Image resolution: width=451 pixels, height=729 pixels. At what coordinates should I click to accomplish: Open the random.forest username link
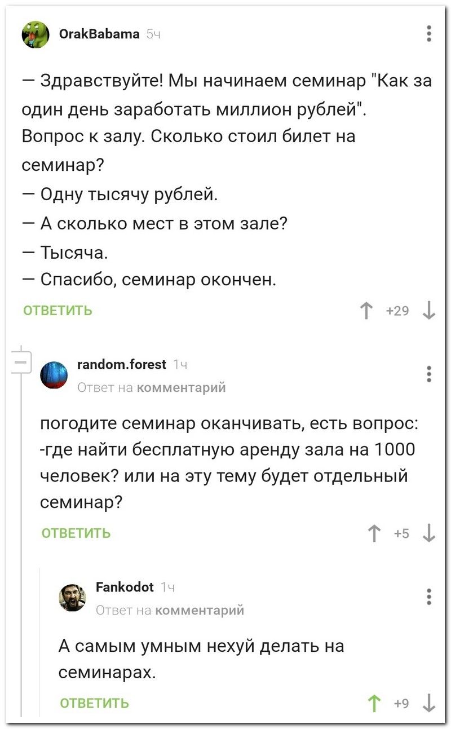122,365
